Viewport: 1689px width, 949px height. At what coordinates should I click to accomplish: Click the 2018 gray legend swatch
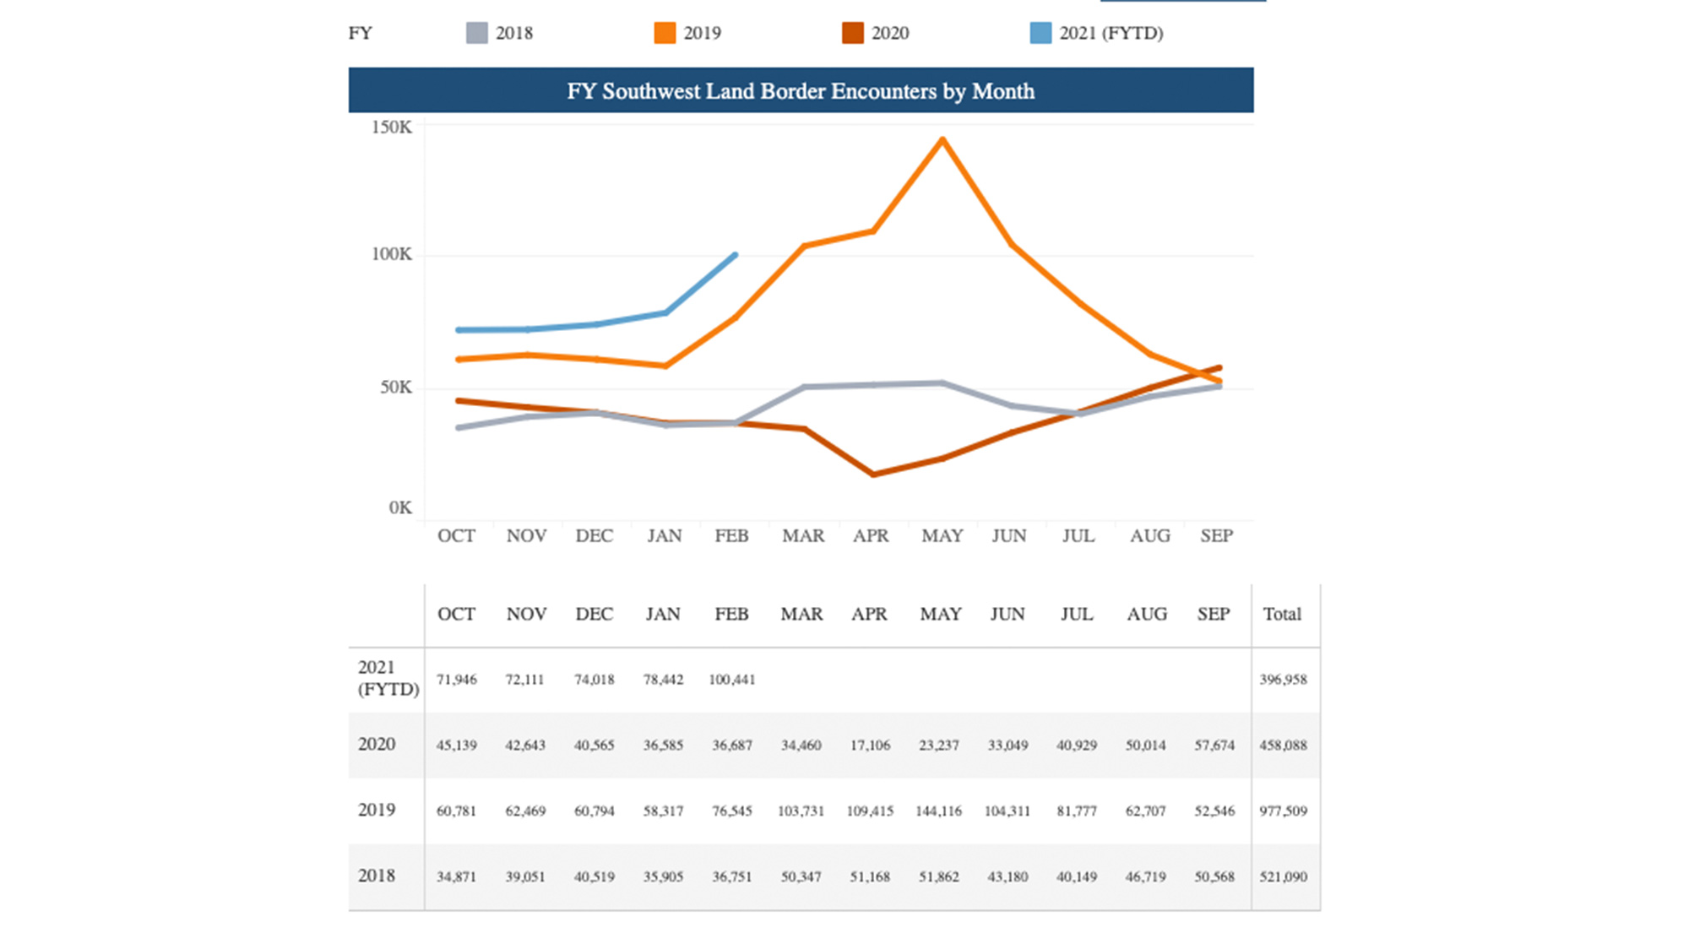(476, 33)
